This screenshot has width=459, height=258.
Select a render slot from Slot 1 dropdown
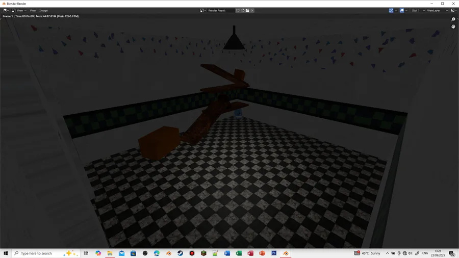coord(418,11)
